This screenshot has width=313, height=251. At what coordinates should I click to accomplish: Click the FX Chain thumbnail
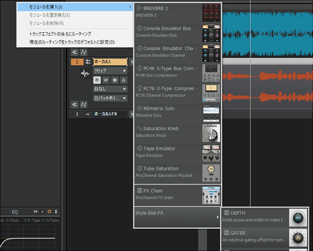pos(211,195)
